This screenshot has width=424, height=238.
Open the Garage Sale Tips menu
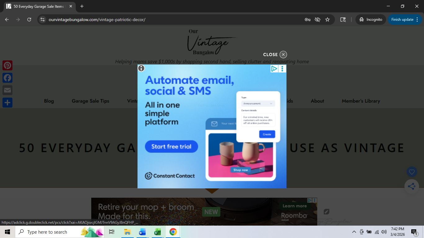click(90, 101)
